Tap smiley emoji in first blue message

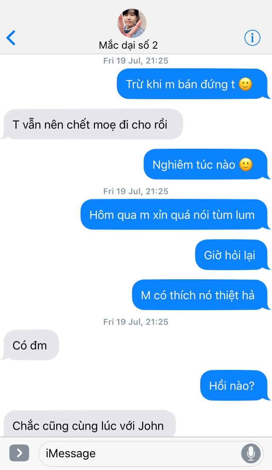click(x=246, y=84)
